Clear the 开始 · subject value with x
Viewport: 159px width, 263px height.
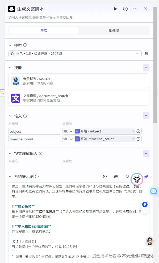(x=133, y=131)
